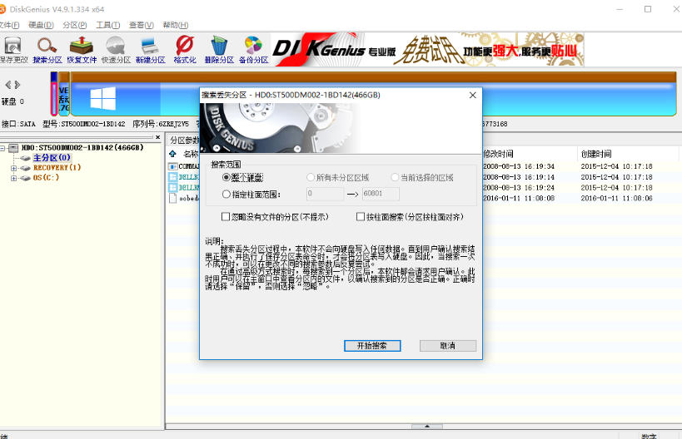Click the Partition Parameters (分区参数) tab
Screen dimensions: 682x439
tap(184, 140)
